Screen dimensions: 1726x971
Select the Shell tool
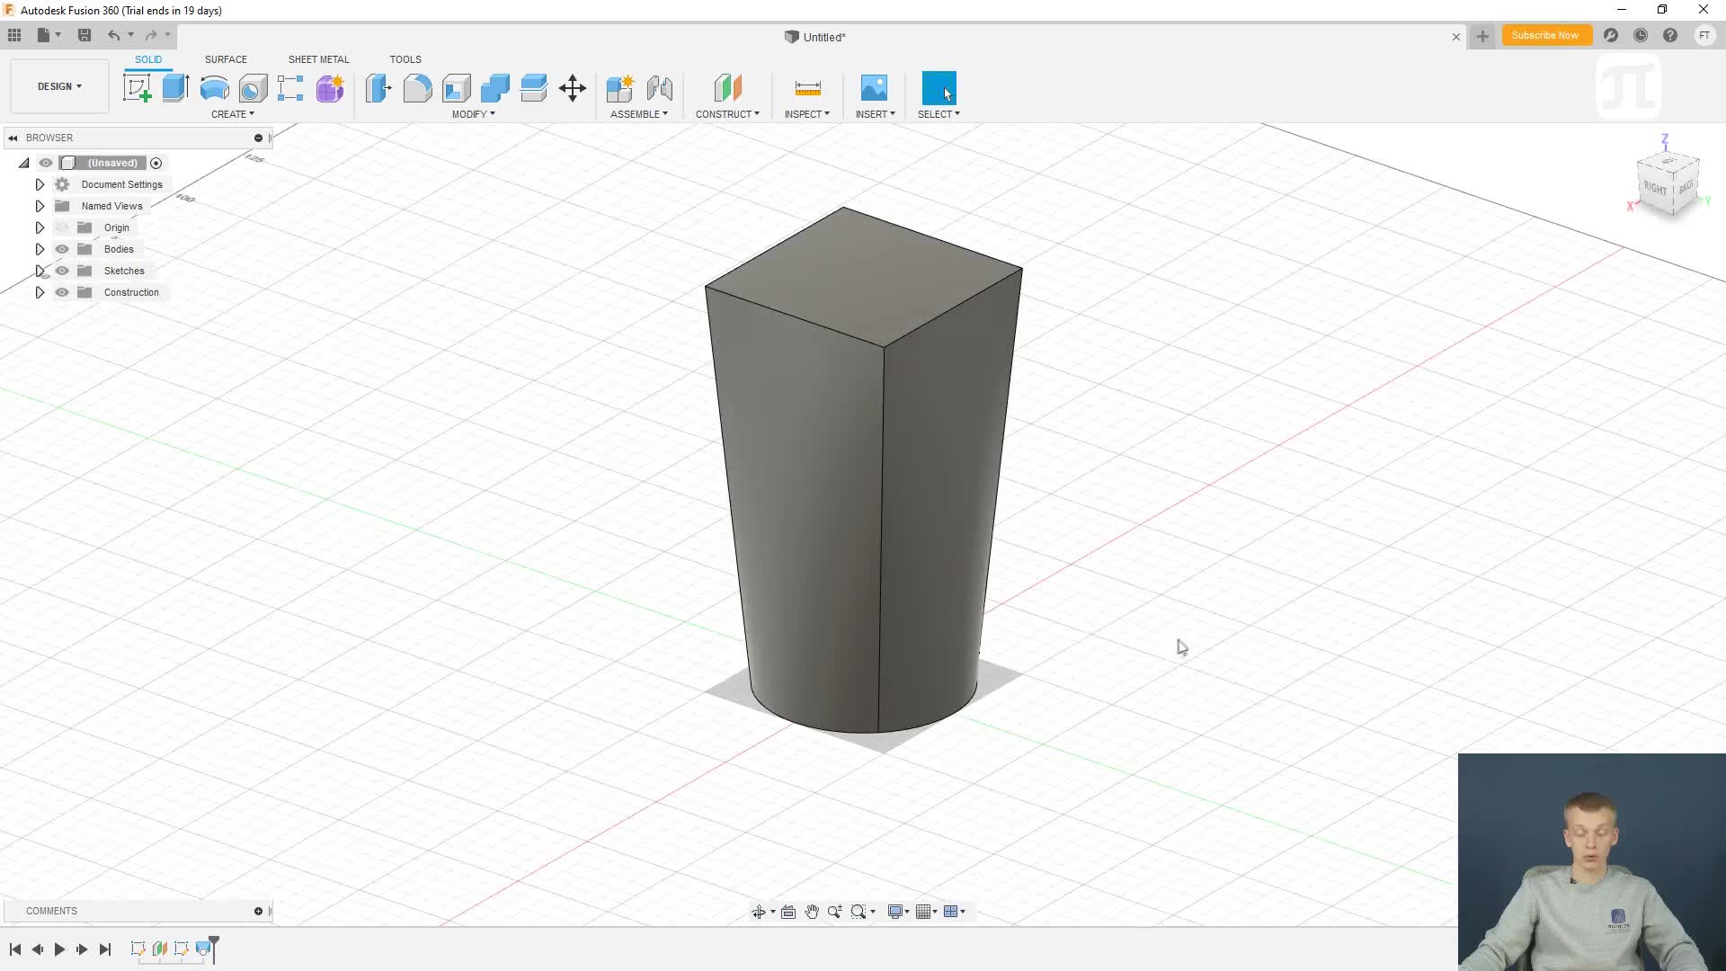(x=456, y=88)
